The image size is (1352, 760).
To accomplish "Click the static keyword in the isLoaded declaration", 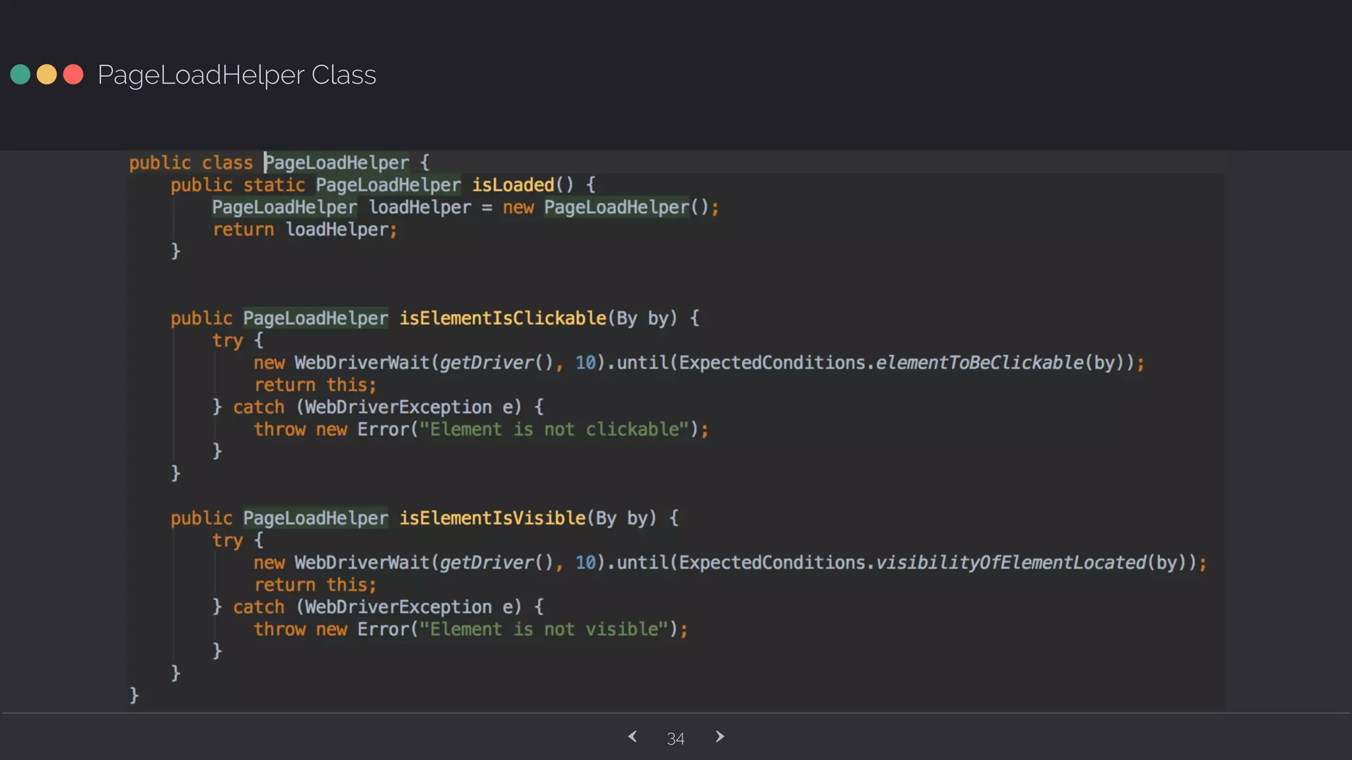I will pos(274,185).
